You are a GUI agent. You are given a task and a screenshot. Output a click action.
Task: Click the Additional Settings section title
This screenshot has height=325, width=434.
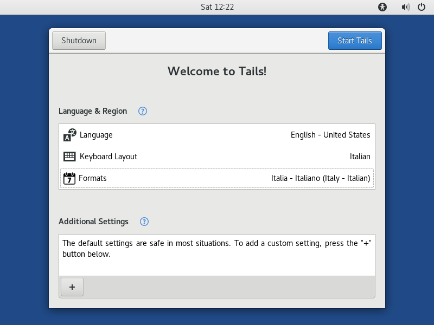[x=93, y=222]
